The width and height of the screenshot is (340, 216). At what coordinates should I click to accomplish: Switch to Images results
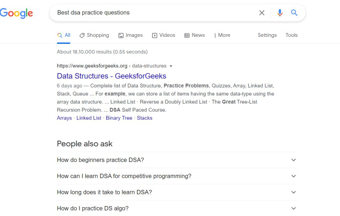point(130,35)
